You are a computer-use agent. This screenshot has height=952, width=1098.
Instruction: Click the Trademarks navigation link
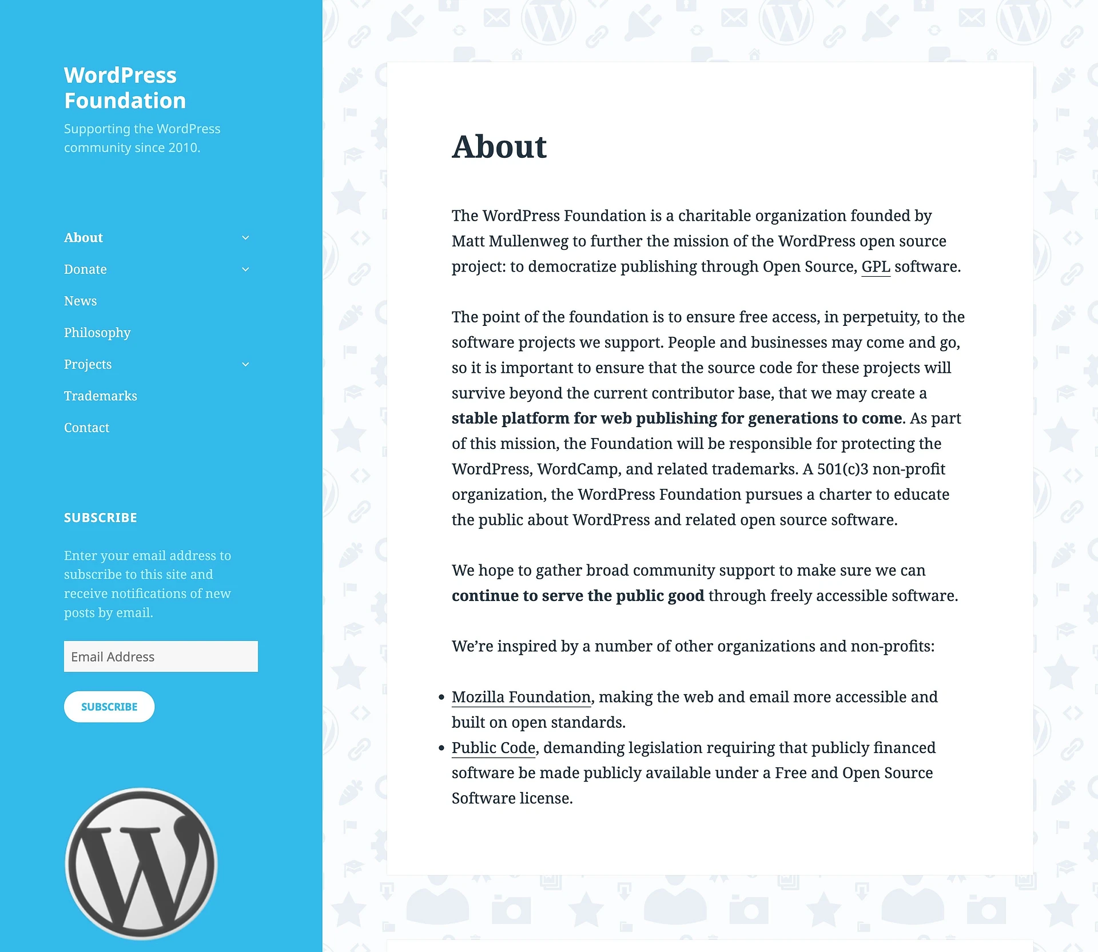[x=100, y=396]
